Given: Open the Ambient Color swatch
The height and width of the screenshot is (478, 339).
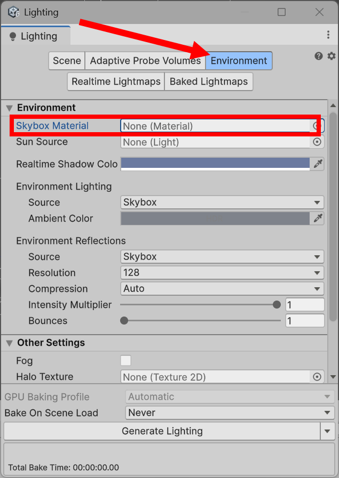Looking at the screenshot, I should pos(215,218).
